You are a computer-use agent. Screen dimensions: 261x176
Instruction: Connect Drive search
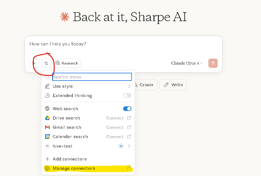[115, 118]
